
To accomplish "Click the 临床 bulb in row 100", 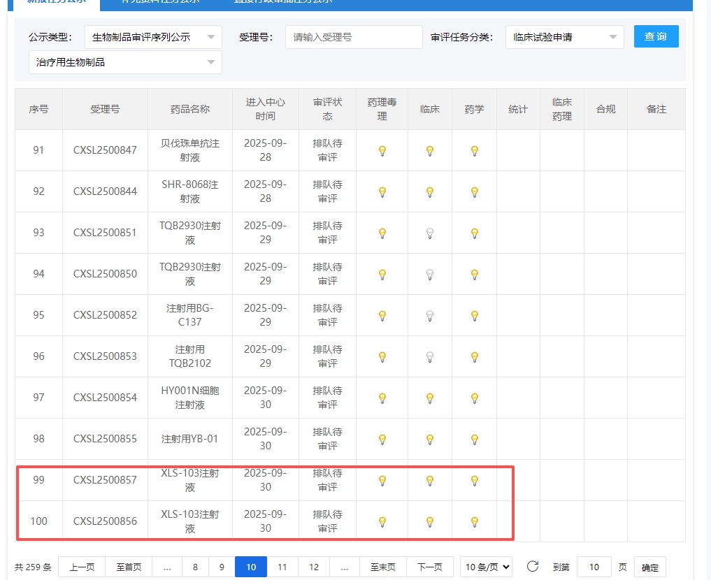I will tap(430, 521).
